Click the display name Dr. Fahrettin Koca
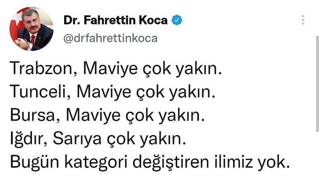 point(115,20)
